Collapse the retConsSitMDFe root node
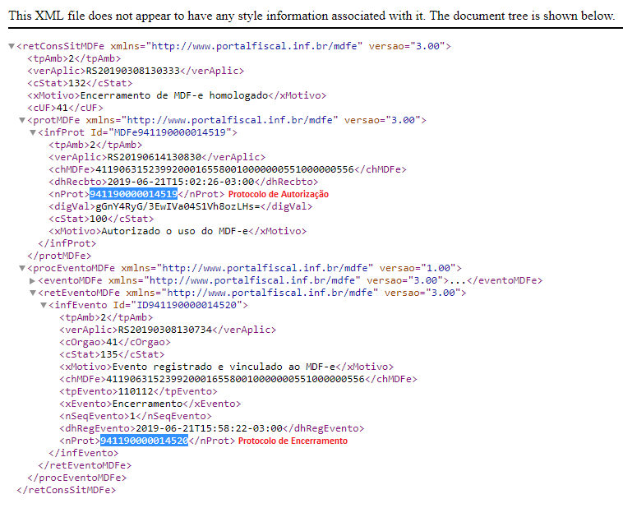The width and height of the screenshot is (623, 508). [12, 47]
